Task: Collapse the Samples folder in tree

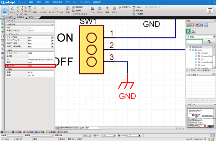Action: 190,50
